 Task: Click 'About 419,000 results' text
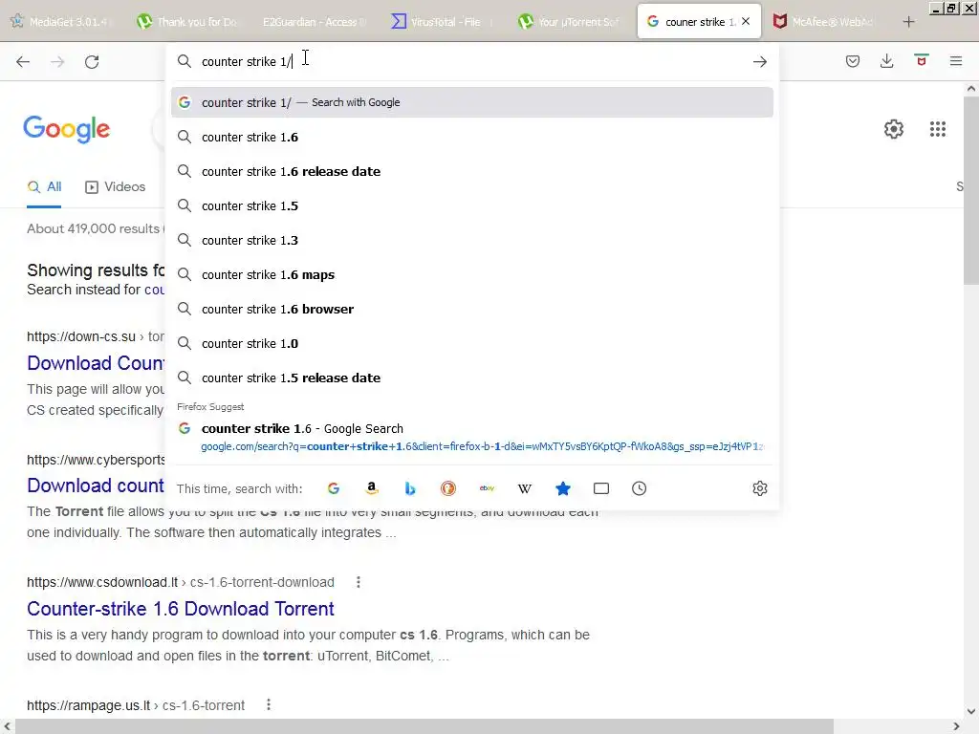93,228
